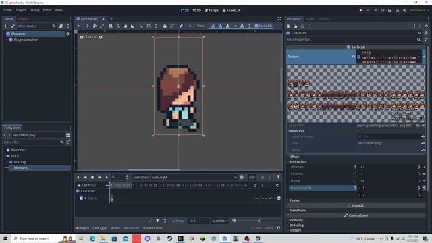This screenshot has width=432, height=243.
Task: Run the project with play button
Action: 360,11
